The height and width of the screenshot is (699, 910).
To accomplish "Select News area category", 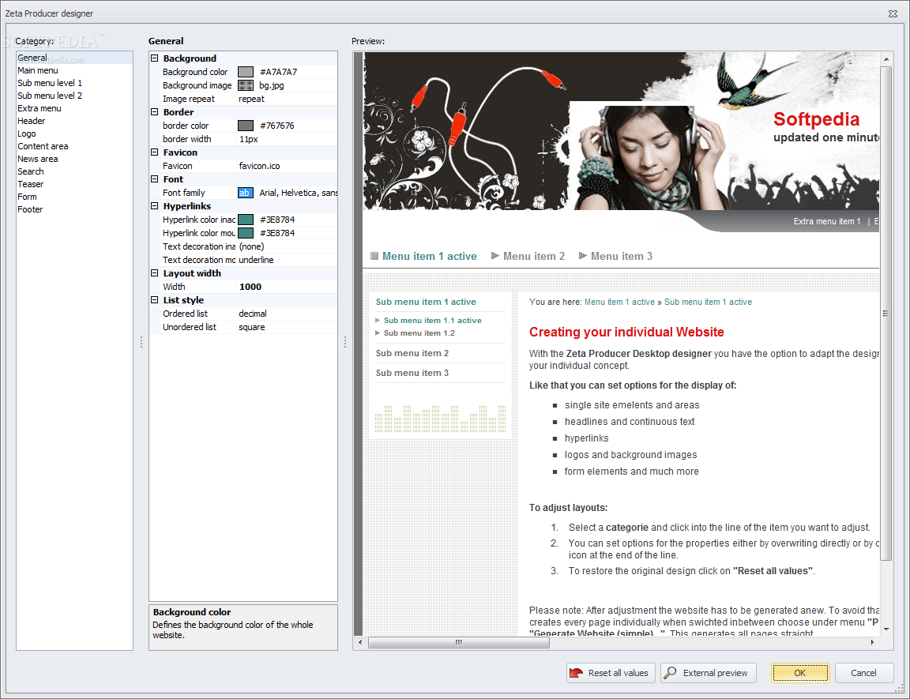I will (x=74, y=159).
